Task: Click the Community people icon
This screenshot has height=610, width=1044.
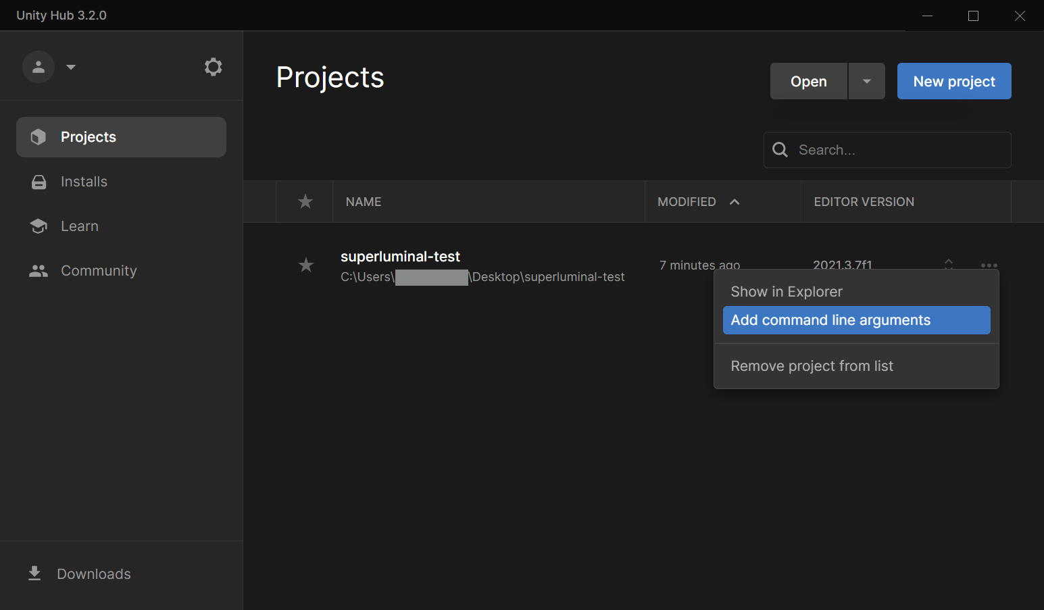Action: [x=39, y=271]
